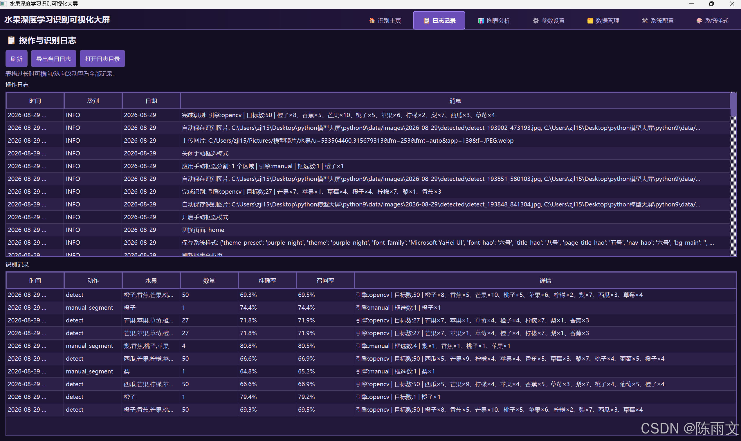This screenshot has width=741, height=441.
Task: Click the clipboard icon beside 操作与识别日志
Action: pos(11,40)
